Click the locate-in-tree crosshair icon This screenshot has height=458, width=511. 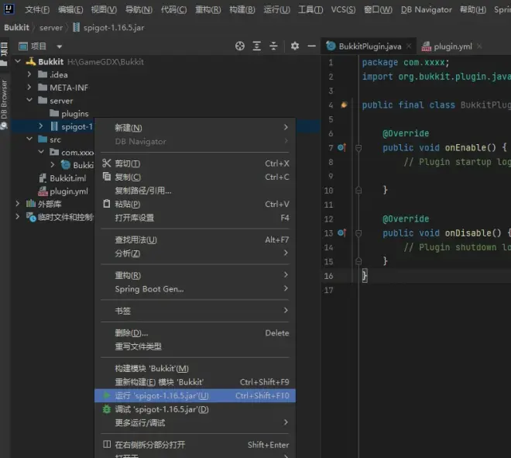coord(240,46)
